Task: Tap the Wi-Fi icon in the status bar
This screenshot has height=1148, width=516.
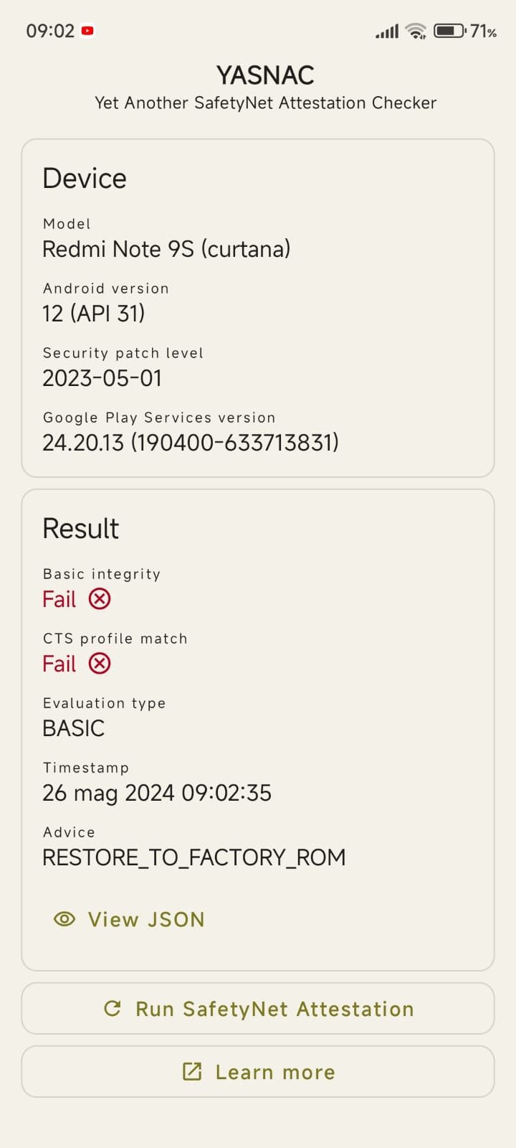Action: click(x=416, y=31)
